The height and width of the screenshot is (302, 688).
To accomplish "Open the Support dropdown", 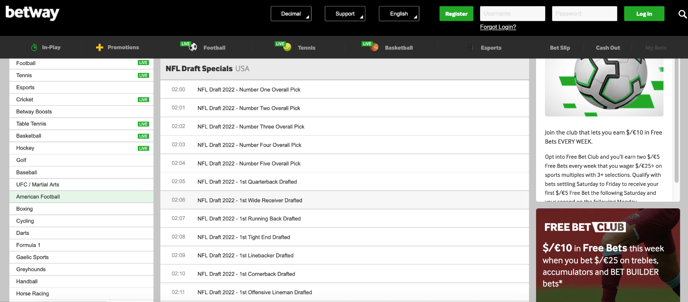I will pyautogui.click(x=345, y=14).
